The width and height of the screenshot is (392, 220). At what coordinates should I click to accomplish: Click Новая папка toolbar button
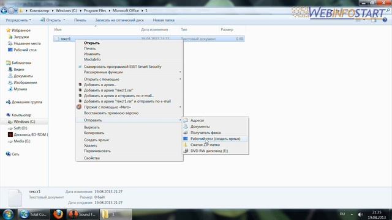[x=164, y=20]
